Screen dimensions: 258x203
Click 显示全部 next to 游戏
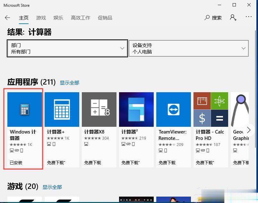[x=52, y=187]
